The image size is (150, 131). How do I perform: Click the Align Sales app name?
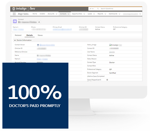[23, 14]
